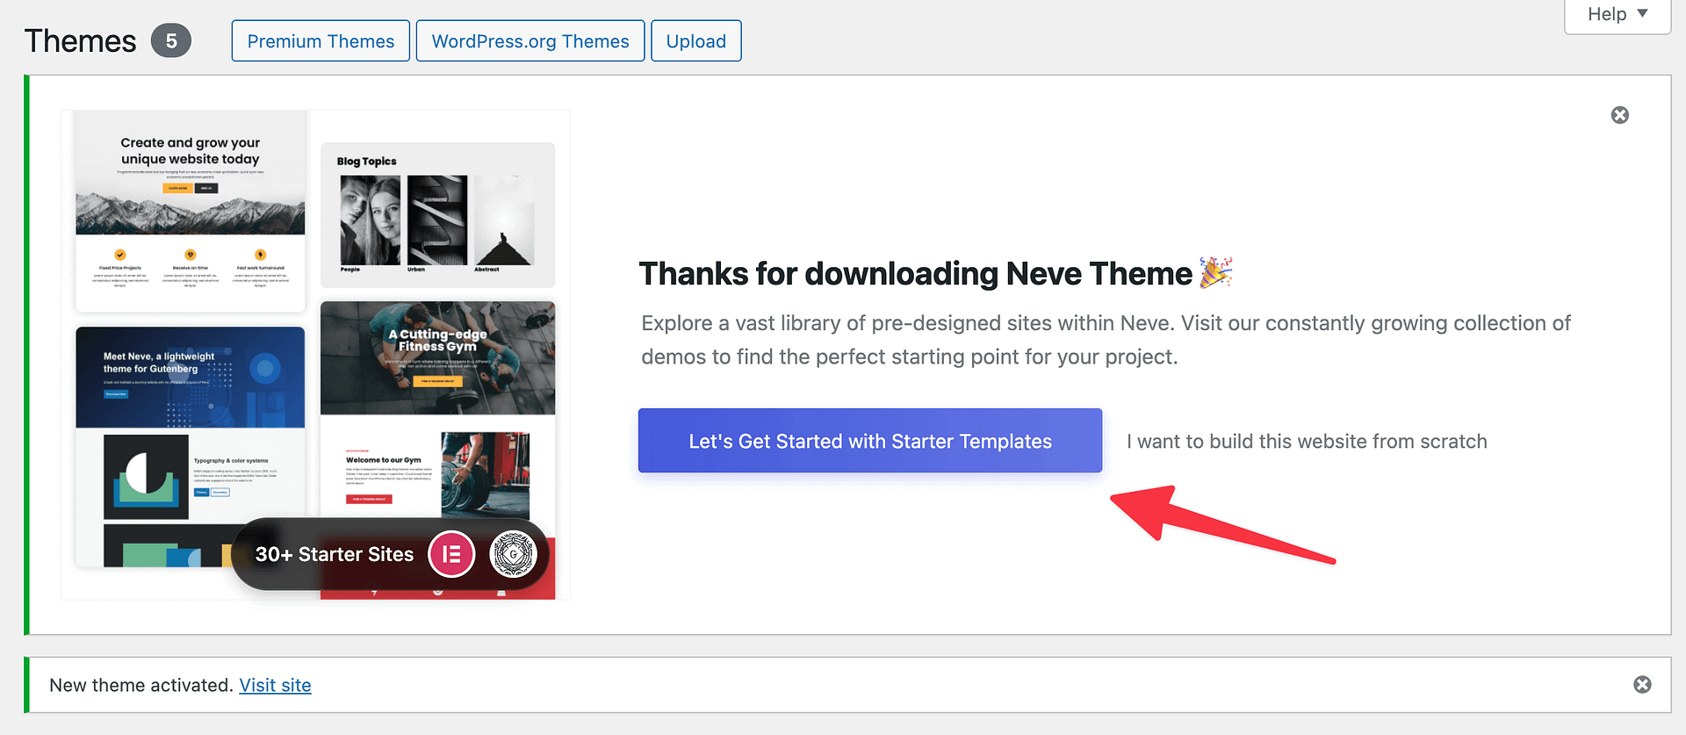The height and width of the screenshot is (735, 1686).
Task: Click the Gutenberg logo icon
Action: click(513, 554)
